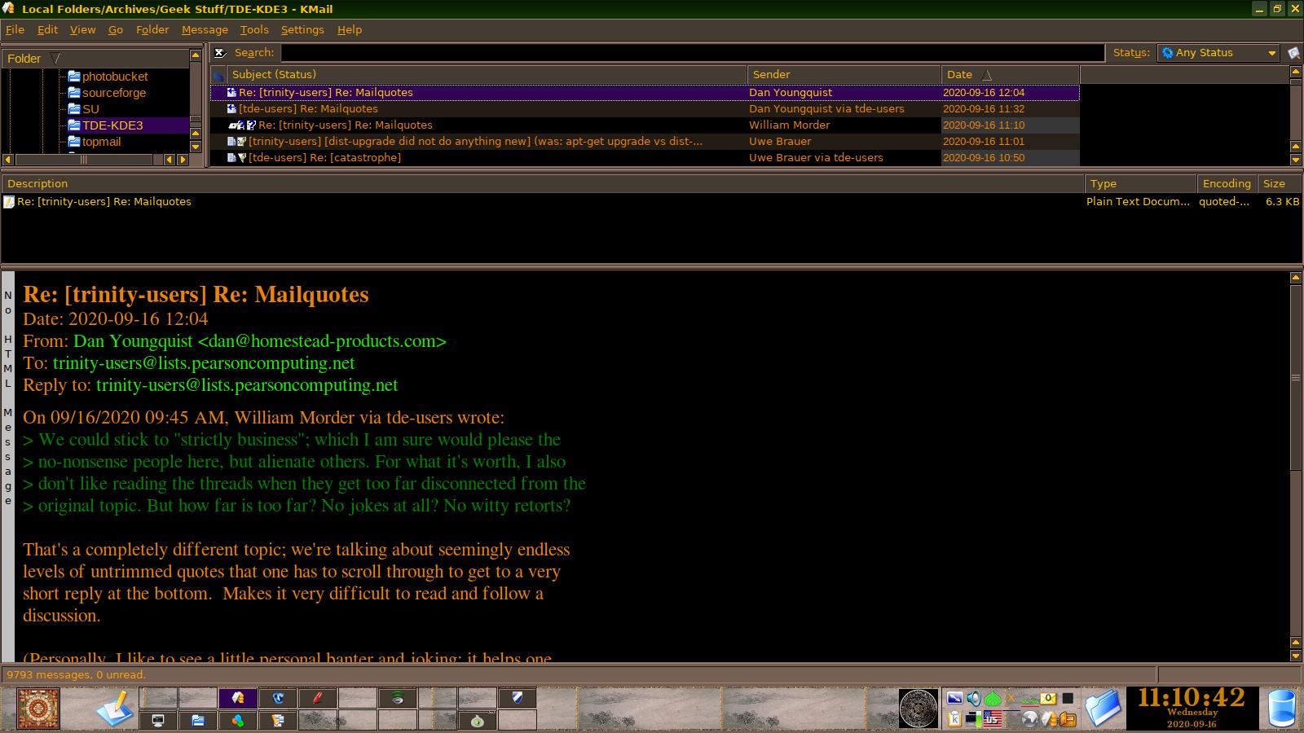Open the Settings menu
This screenshot has width=1304, height=733.
click(302, 29)
